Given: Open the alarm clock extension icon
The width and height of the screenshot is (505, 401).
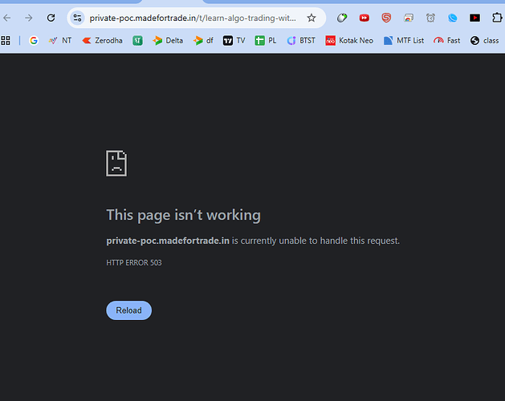Looking at the screenshot, I should [x=431, y=18].
